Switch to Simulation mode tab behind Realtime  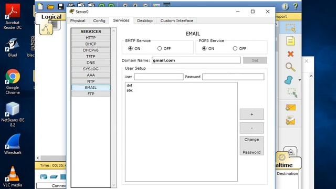[290, 152]
